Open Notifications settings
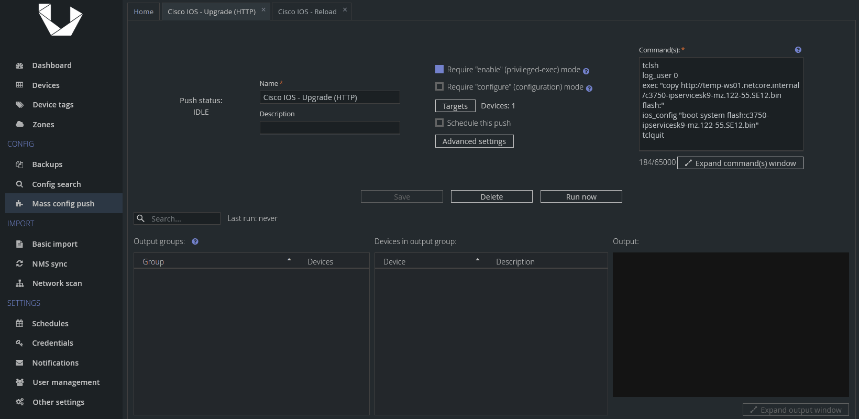This screenshot has height=419, width=859. click(x=55, y=362)
